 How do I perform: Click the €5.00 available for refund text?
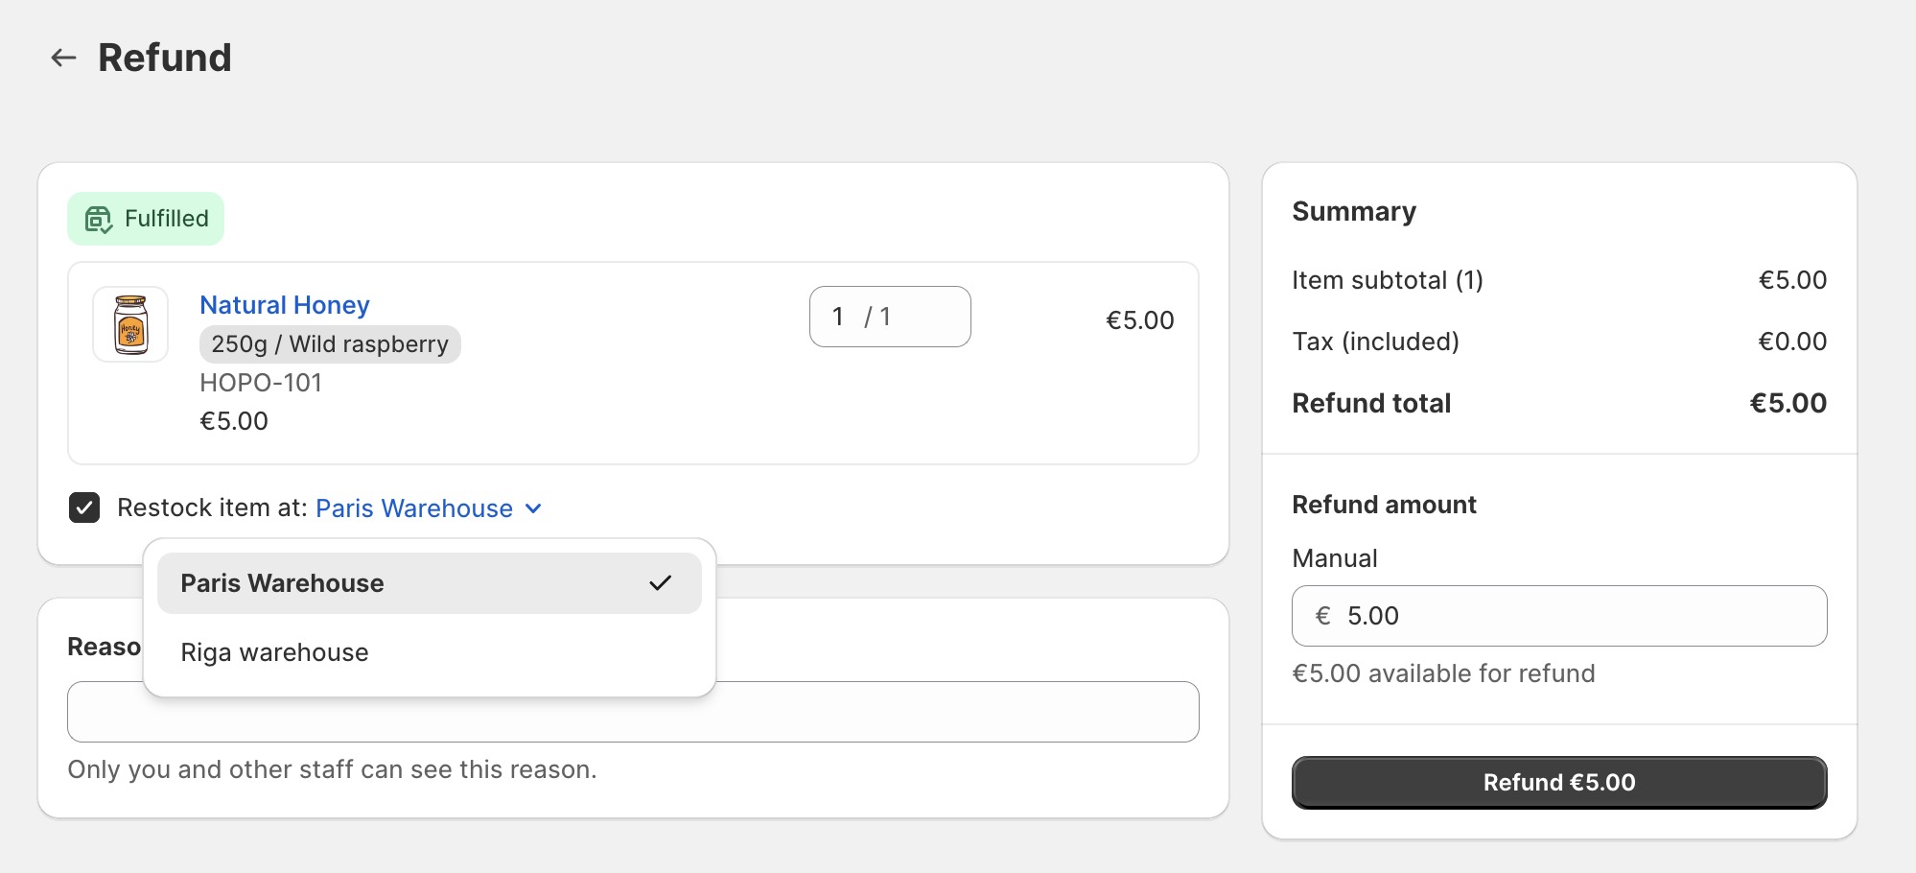click(x=1443, y=673)
